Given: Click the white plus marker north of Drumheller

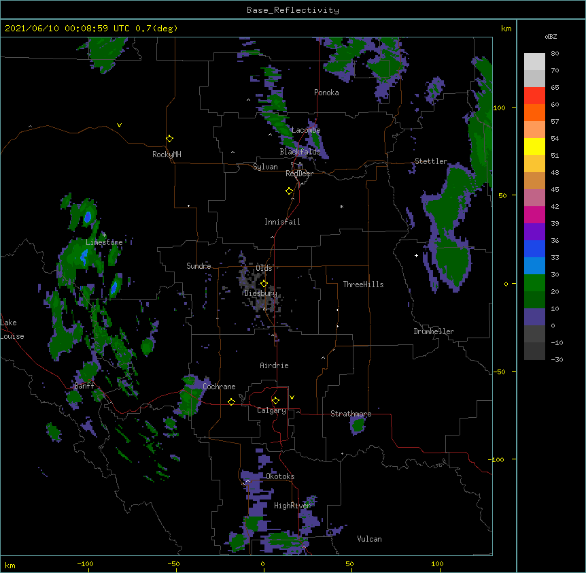Looking at the screenshot, I should point(416,255).
